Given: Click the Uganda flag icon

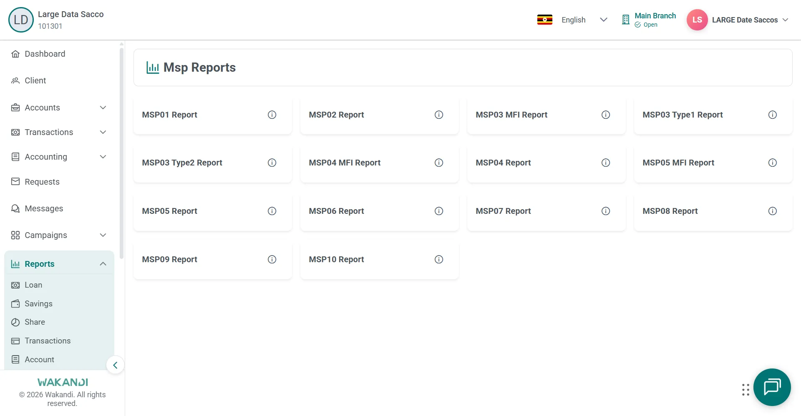Looking at the screenshot, I should [545, 20].
